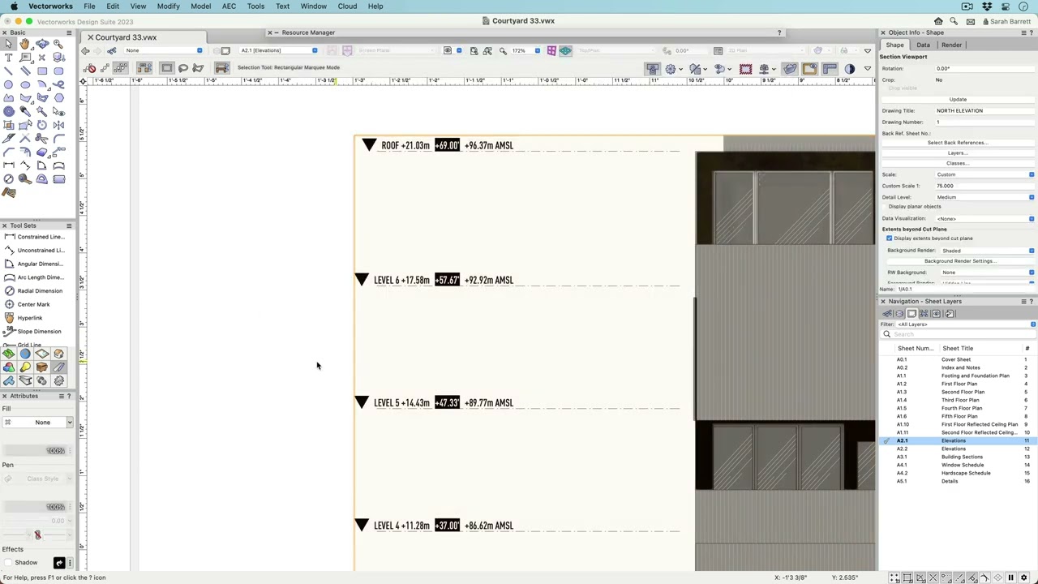Switch to the Render tab
The image size is (1038, 584).
[951, 45]
